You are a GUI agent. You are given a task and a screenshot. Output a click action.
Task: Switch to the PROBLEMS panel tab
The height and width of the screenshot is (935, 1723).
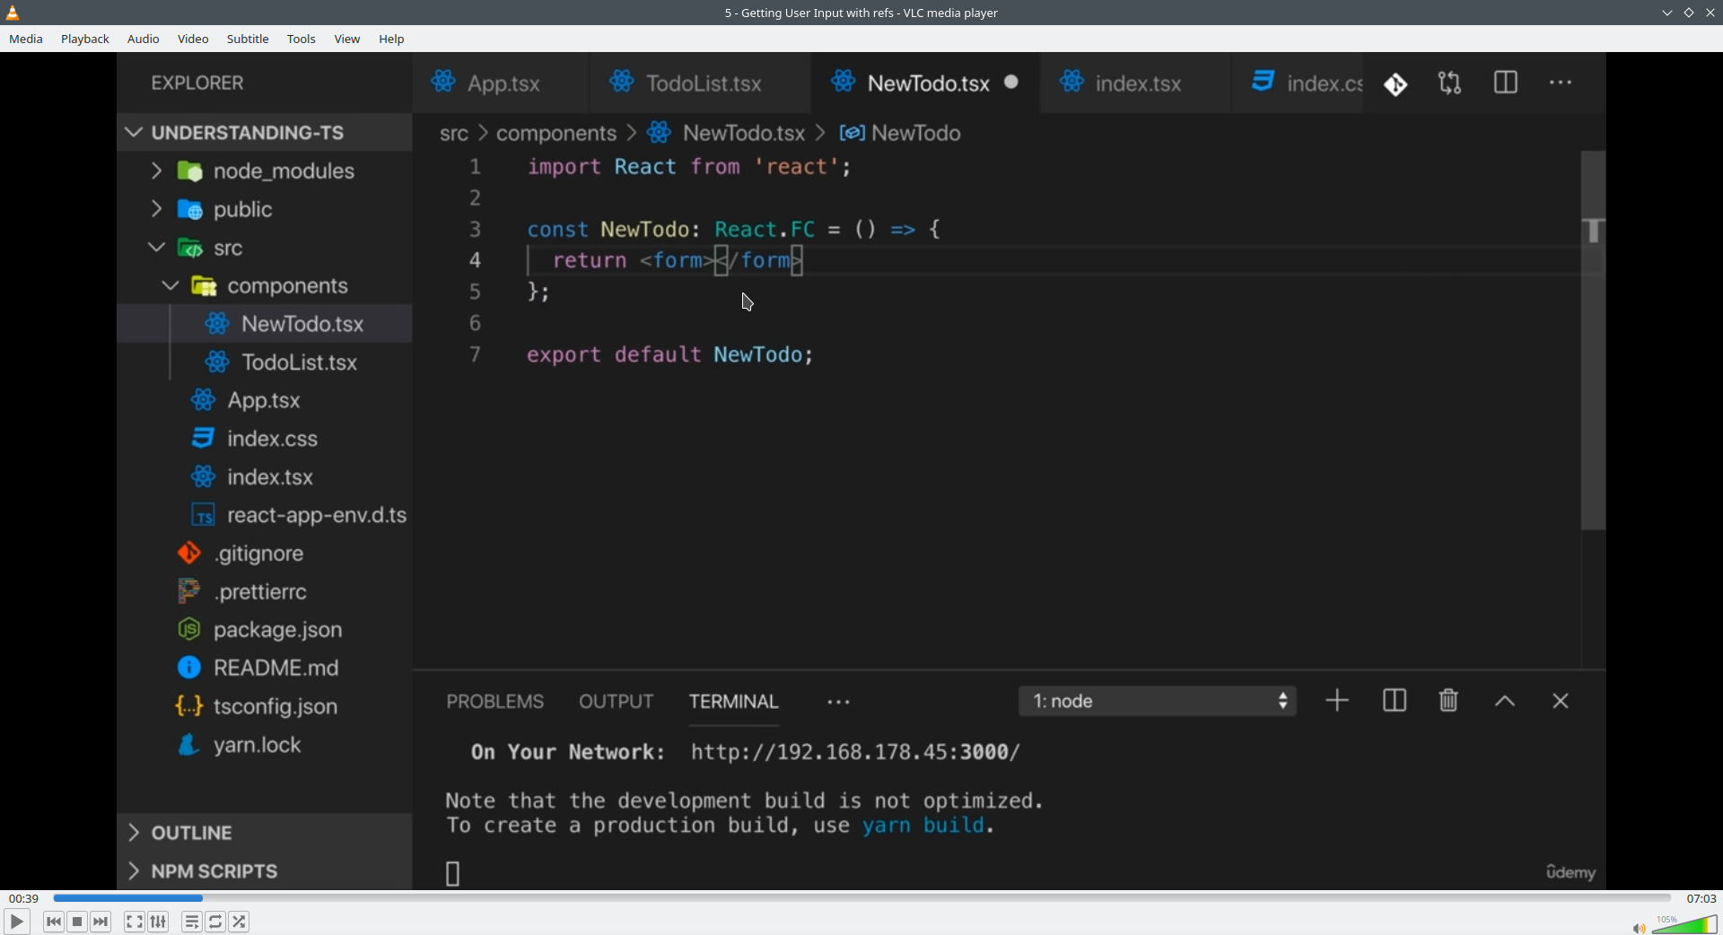click(x=495, y=702)
